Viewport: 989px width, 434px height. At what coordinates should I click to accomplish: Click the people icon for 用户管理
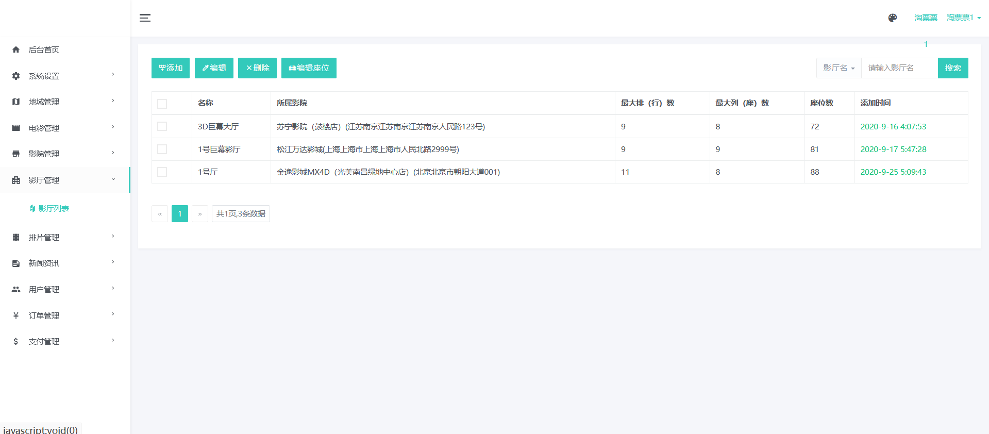click(16, 290)
